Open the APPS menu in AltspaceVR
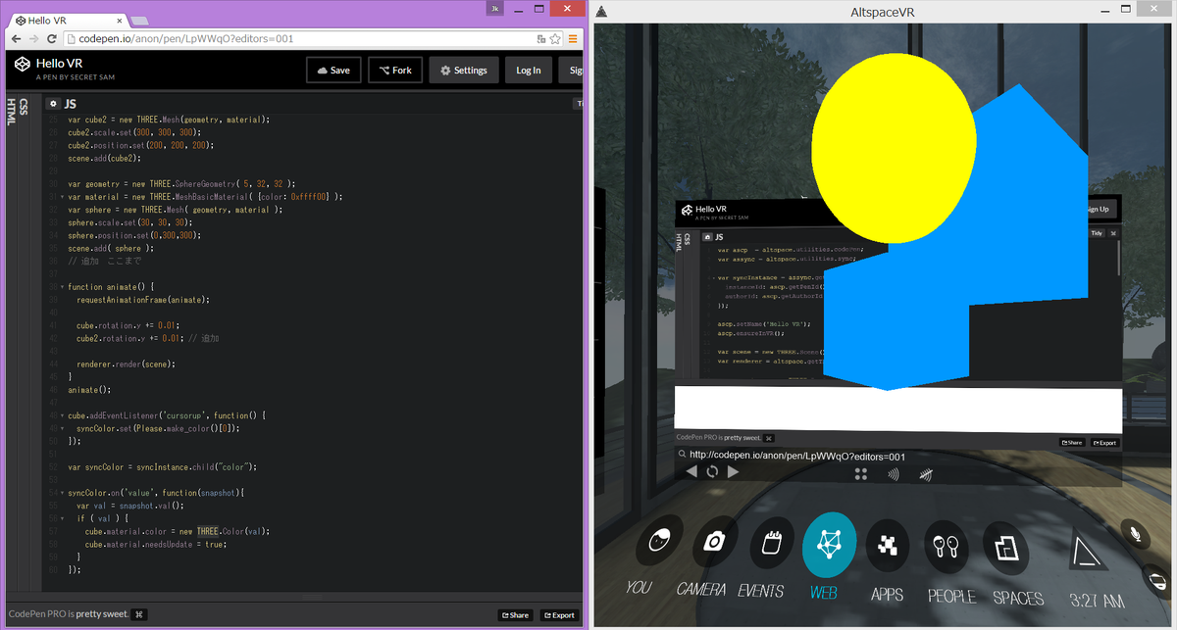The width and height of the screenshot is (1177, 630). point(887,545)
